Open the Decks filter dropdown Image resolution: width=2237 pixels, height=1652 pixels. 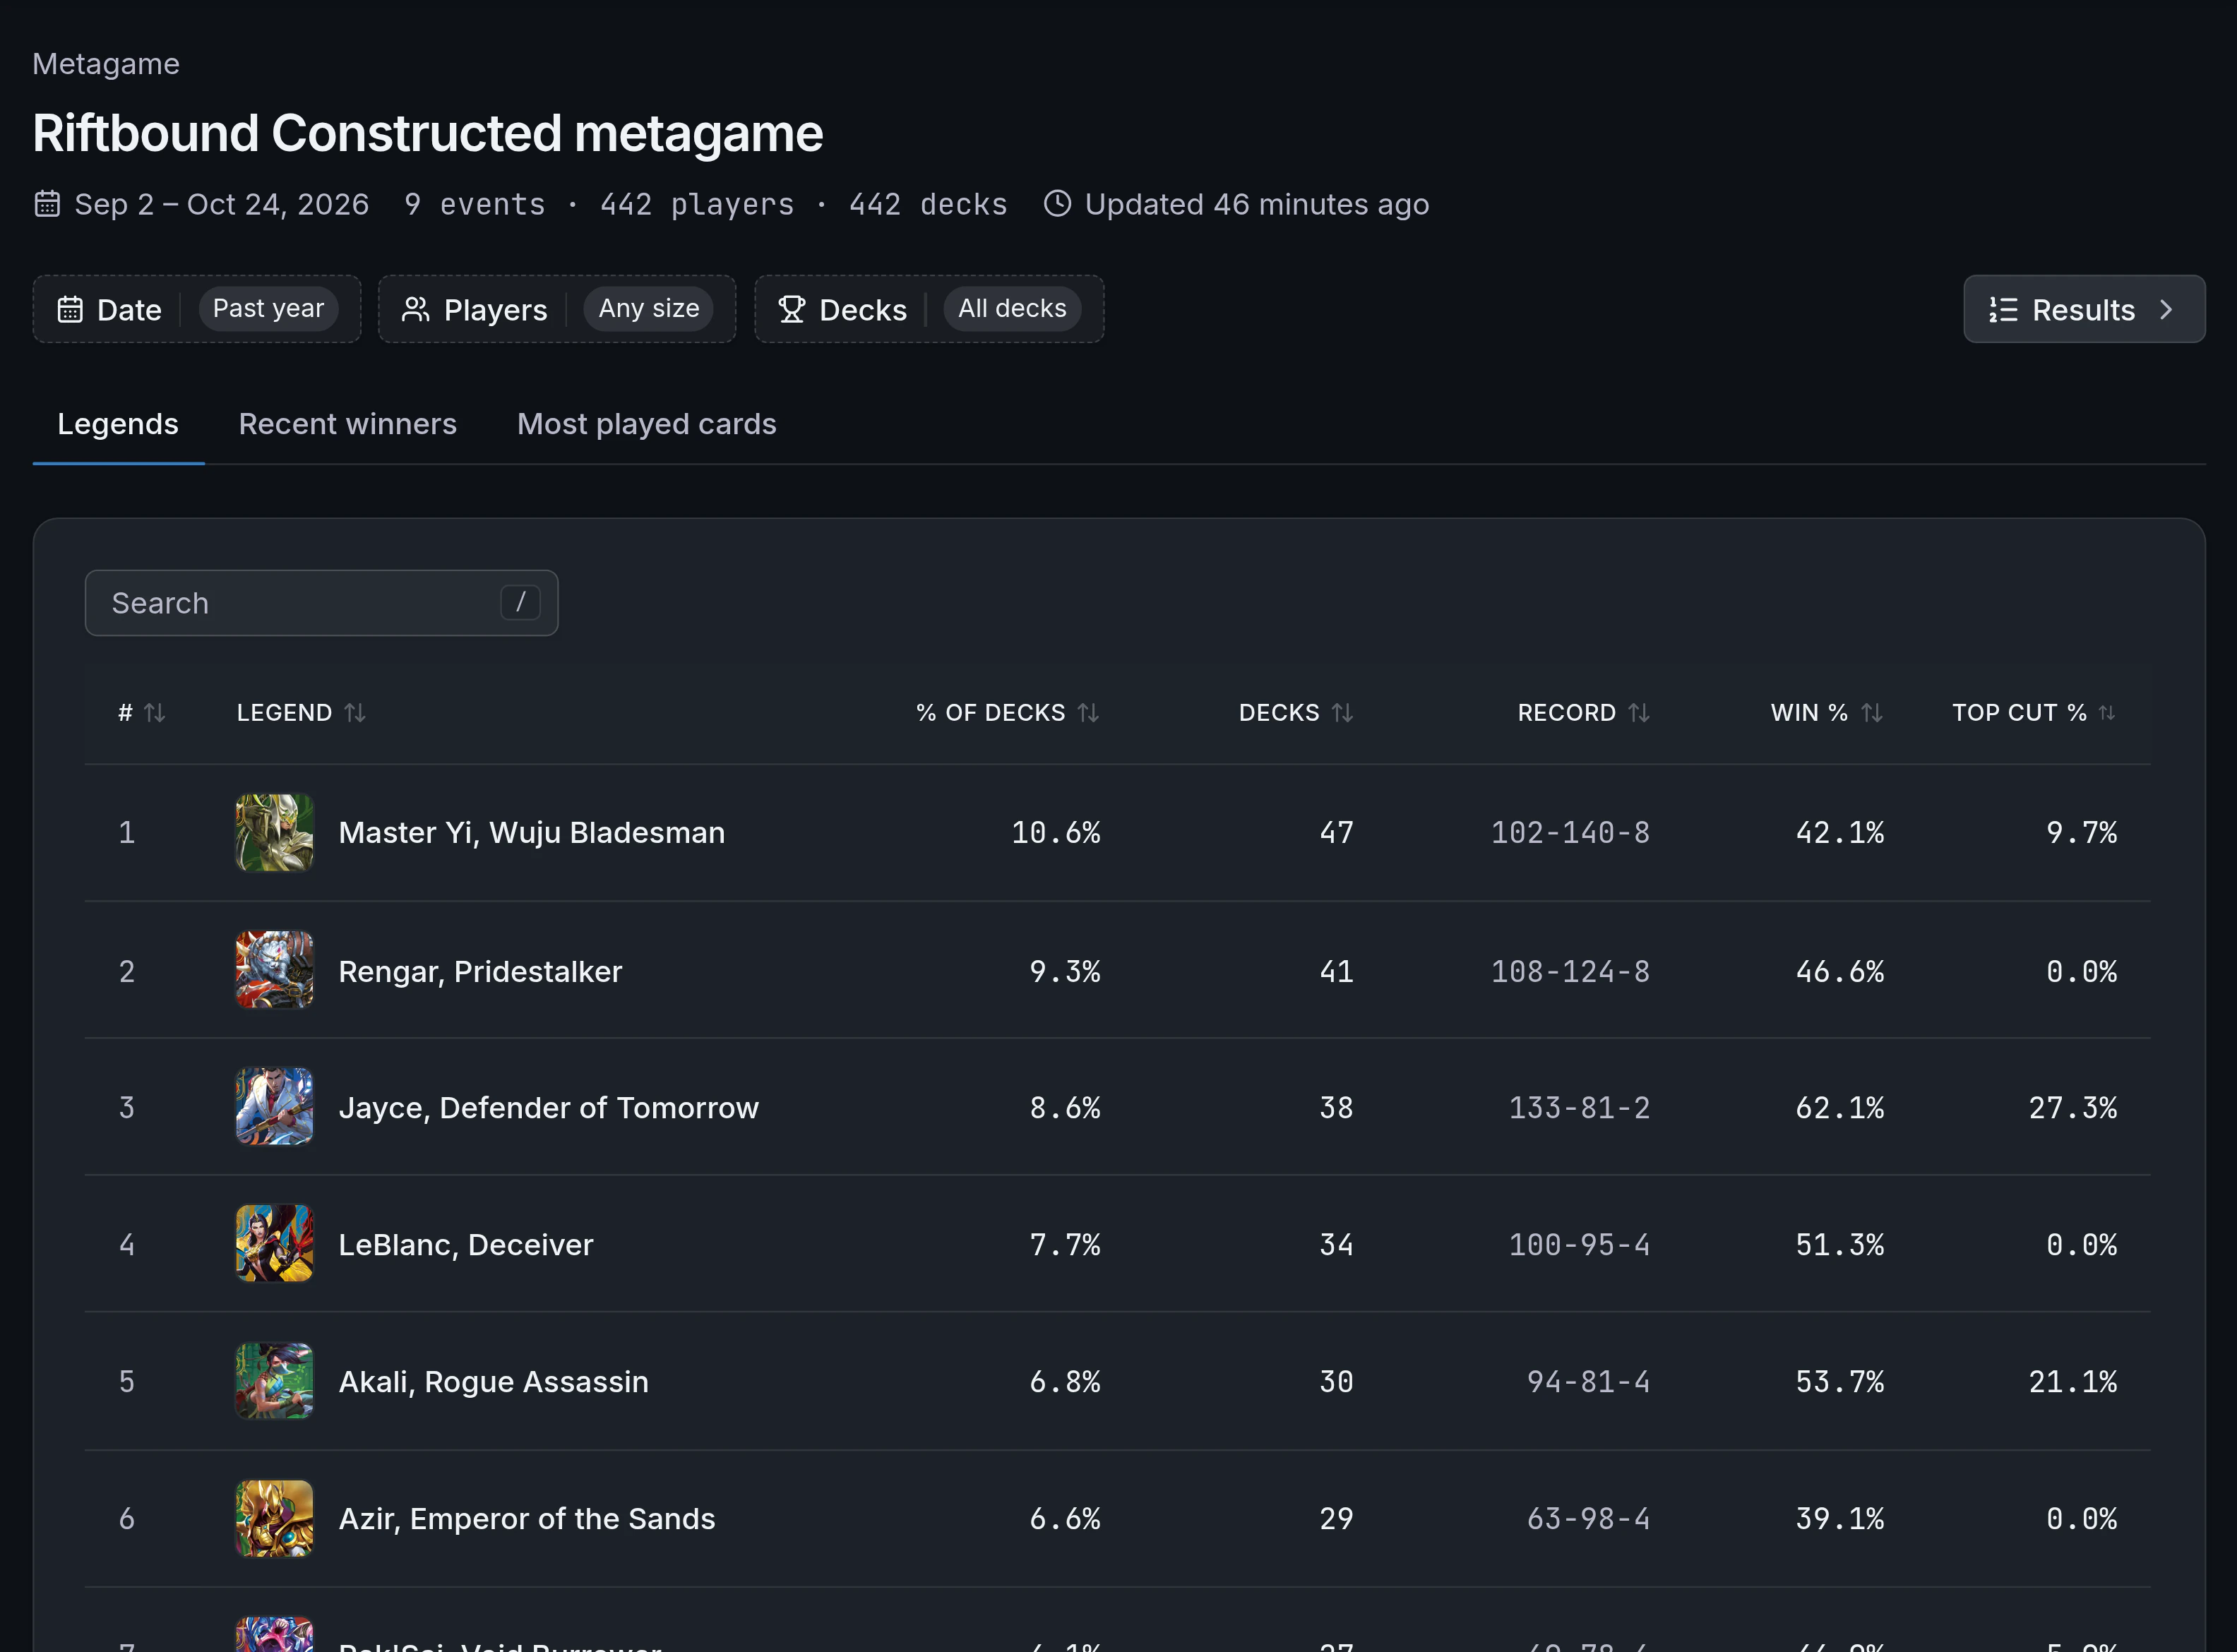[929, 309]
